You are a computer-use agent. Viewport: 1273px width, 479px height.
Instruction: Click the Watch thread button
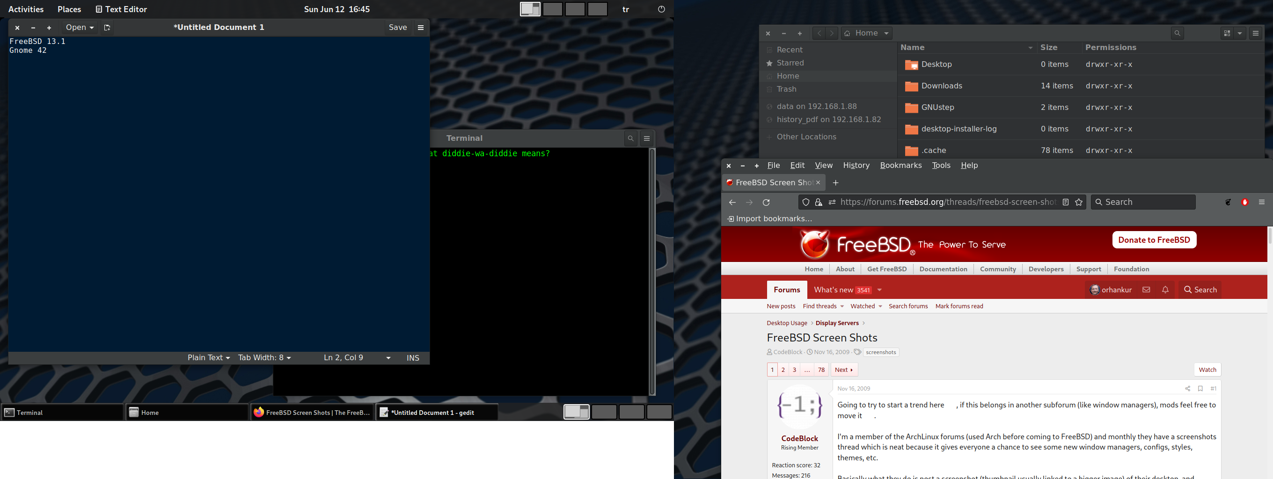(x=1207, y=370)
